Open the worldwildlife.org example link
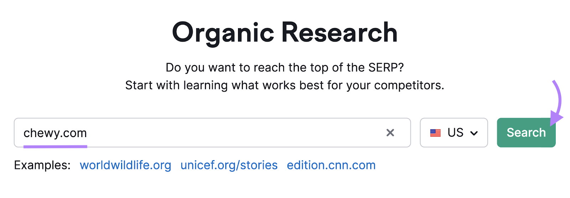The image size is (570, 198). [x=125, y=165]
